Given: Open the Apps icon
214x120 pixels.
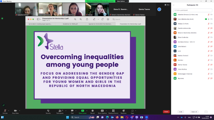Looking at the screenshot, I should 132,111.
